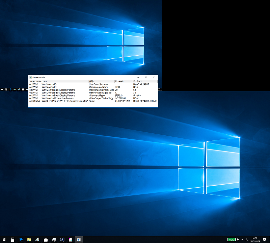Click the BenQ XL2420T (HDMI) cell
270x243 pixels.
click(x=145, y=101)
